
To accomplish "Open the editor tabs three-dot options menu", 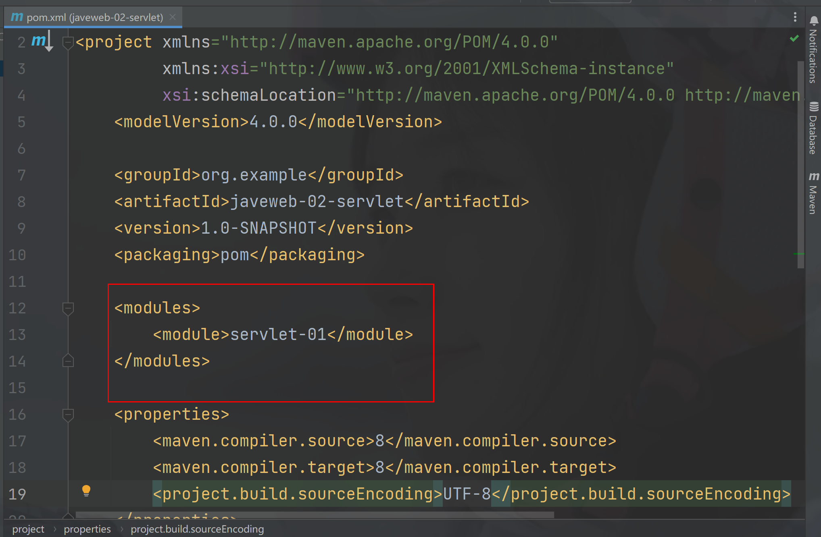I will click(795, 17).
